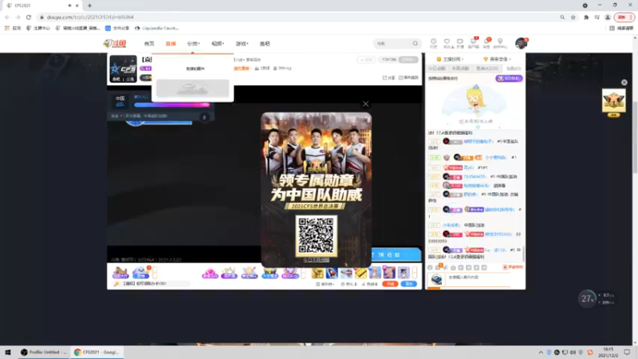638x359 pixels.
Task: Click the airplane gift icon
Action: point(346,273)
